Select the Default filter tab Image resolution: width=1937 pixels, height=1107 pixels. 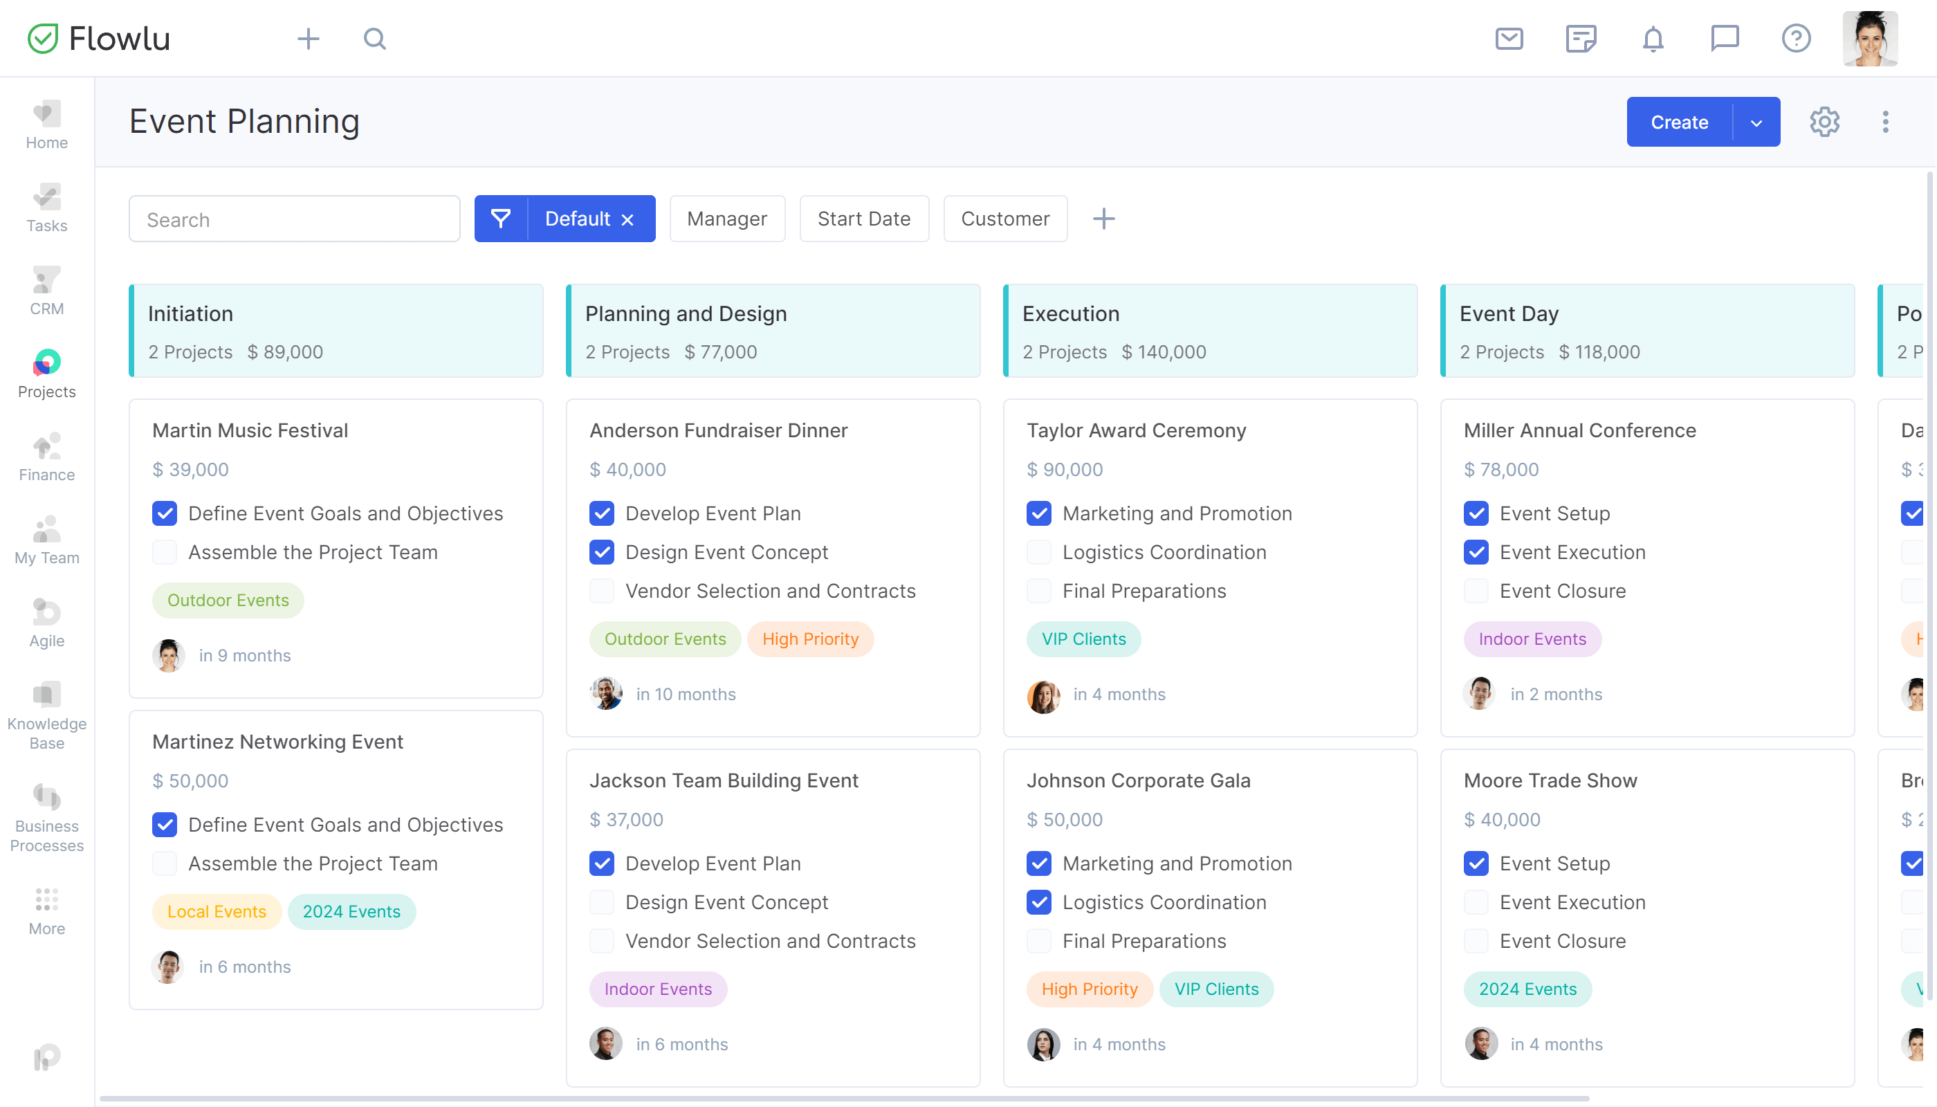[565, 218]
